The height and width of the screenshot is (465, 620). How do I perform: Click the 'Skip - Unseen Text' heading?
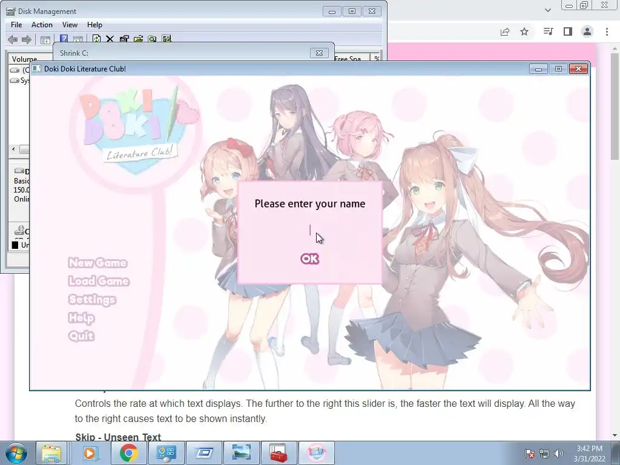click(x=118, y=437)
